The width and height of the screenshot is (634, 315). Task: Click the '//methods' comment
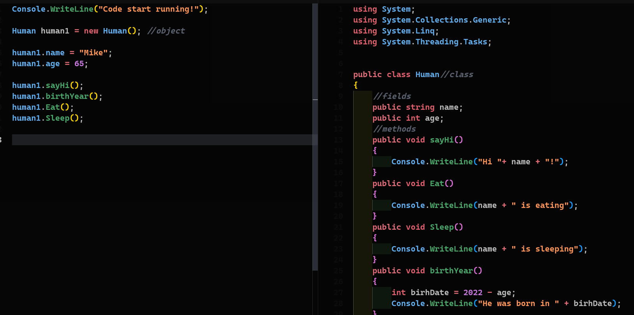(394, 129)
